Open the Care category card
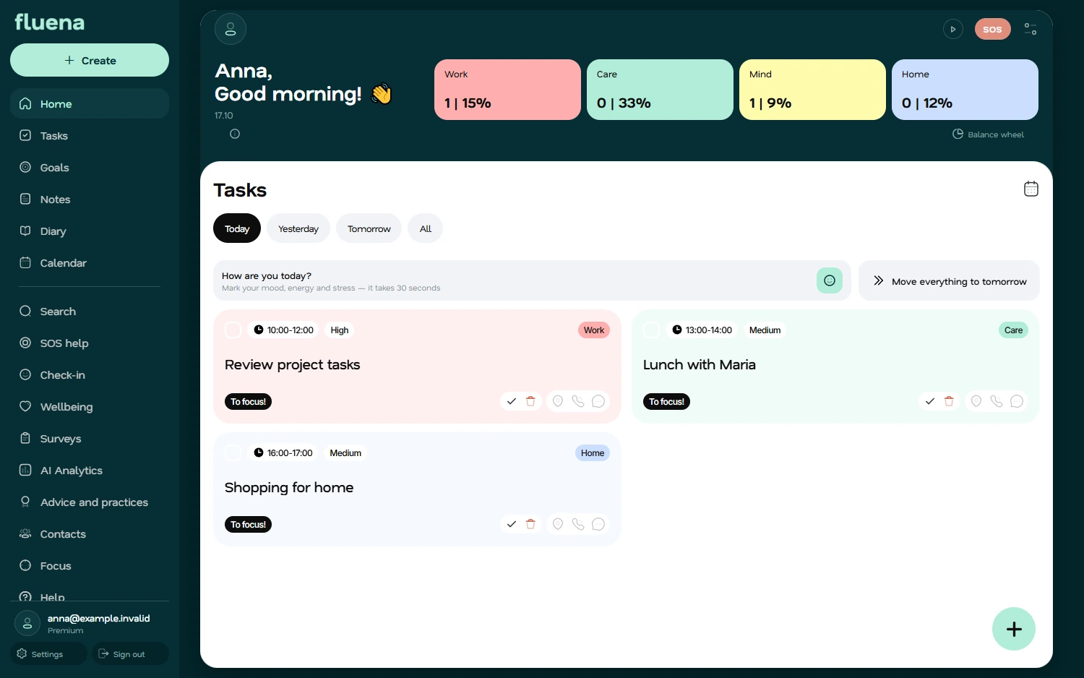 660,90
